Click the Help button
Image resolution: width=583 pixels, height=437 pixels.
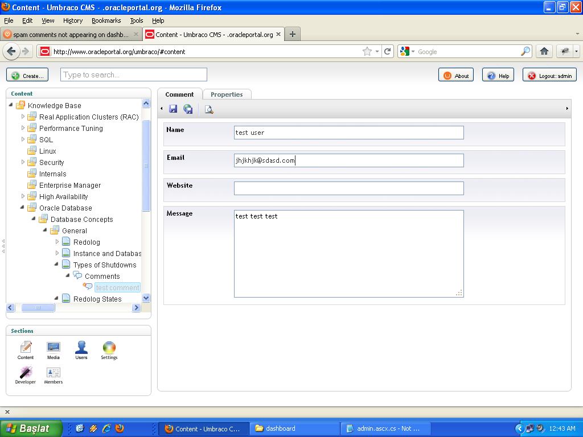[498, 76]
